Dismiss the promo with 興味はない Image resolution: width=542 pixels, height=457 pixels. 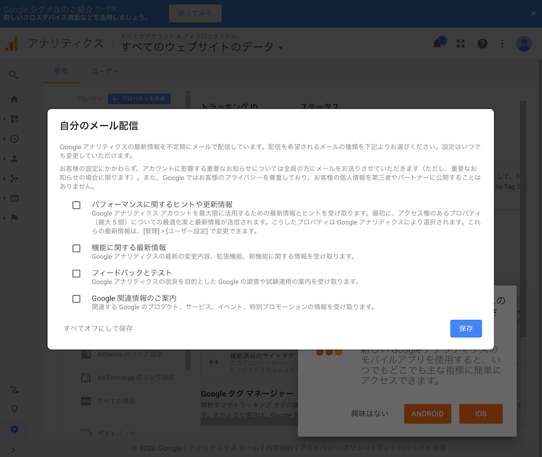point(370,414)
